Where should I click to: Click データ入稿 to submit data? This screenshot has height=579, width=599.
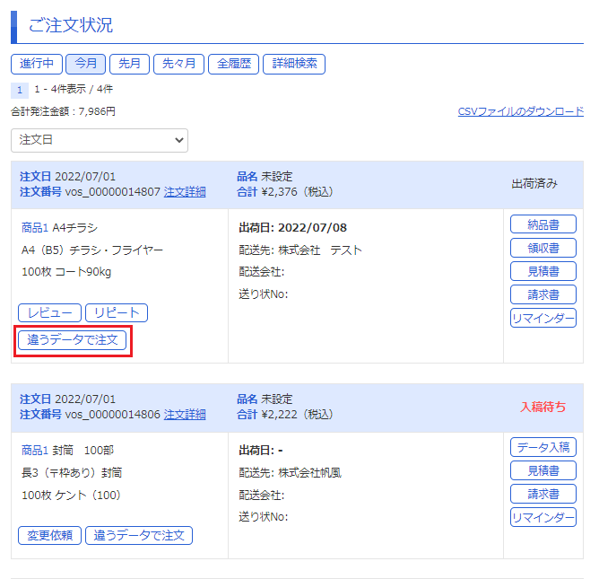tap(543, 447)
